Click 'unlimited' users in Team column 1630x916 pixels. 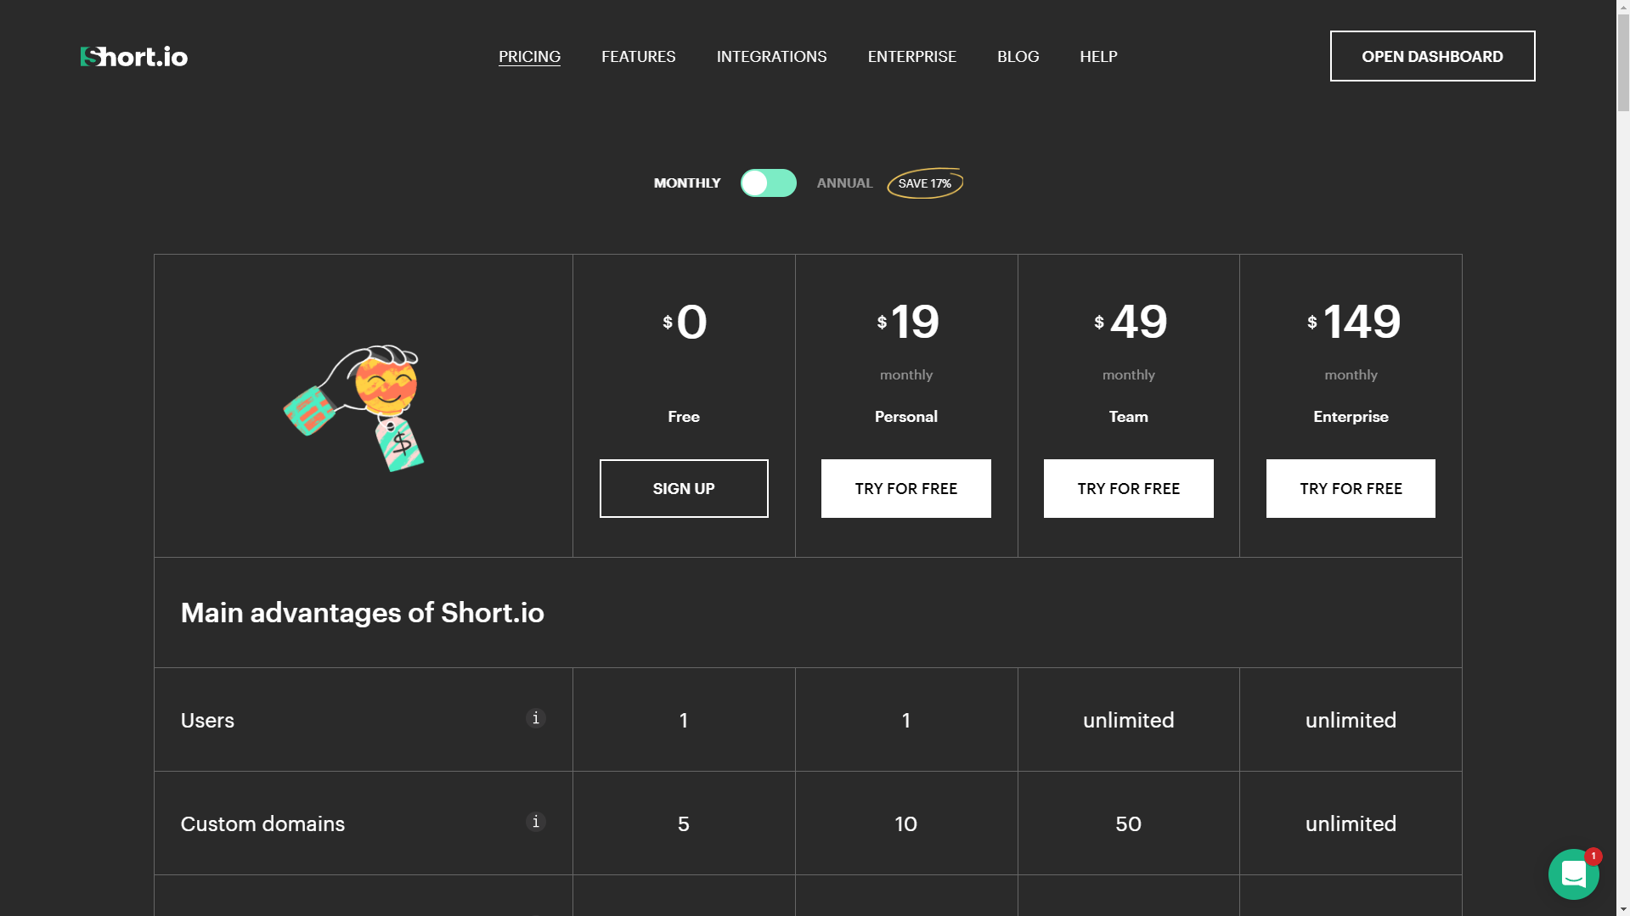(1128, 720)
